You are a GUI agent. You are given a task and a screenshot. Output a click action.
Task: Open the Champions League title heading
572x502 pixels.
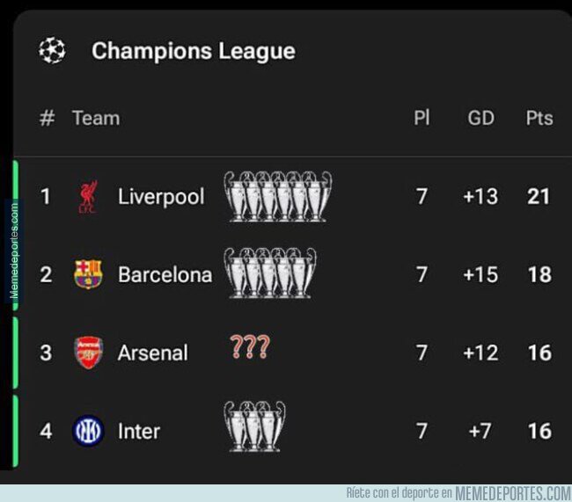tap(194, 51)
